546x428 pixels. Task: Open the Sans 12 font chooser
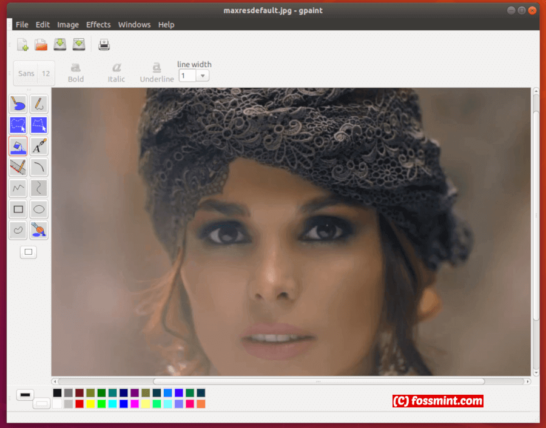pos(34,73)
